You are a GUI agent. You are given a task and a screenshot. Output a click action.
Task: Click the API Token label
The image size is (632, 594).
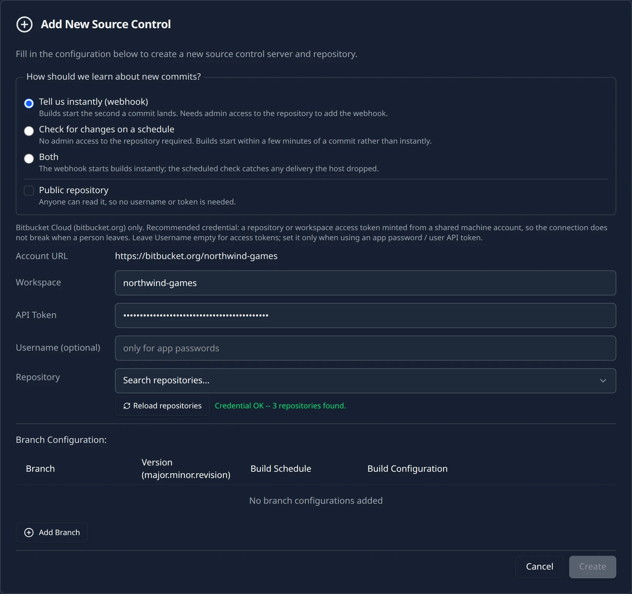point(36,315)
